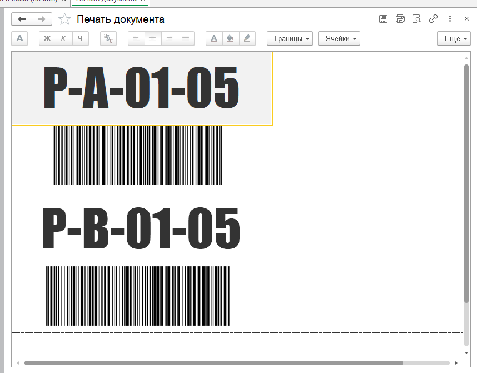Image resolution: width=477 pixels, height=373 pixels.
Task: Toggle underline formatting (Ч)
Action: click(x=80, y=38)
